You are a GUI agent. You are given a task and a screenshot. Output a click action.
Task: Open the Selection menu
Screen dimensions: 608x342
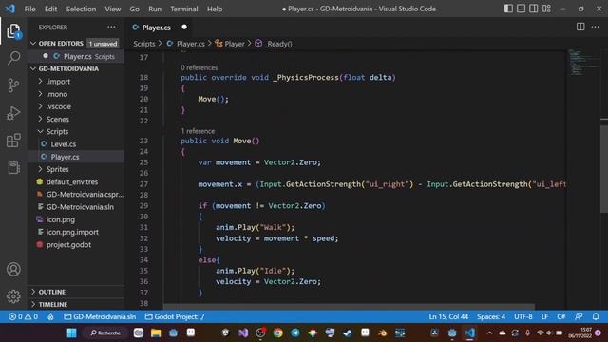click(81, 9)
